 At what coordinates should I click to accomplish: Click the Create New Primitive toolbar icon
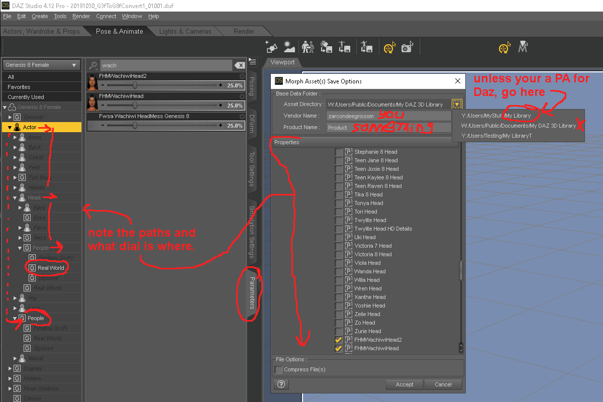coord(272,47)
